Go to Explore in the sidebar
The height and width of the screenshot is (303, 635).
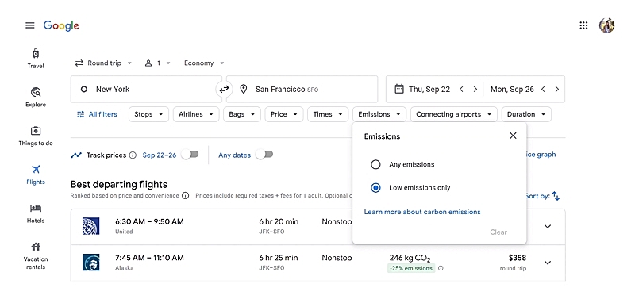click(36, 97)
